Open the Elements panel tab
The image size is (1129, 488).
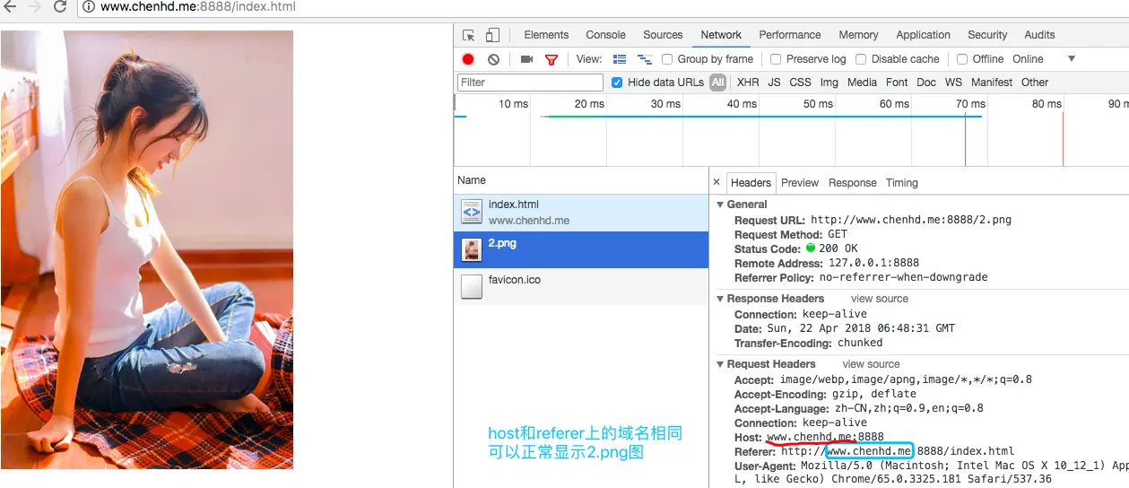[546, 35]
